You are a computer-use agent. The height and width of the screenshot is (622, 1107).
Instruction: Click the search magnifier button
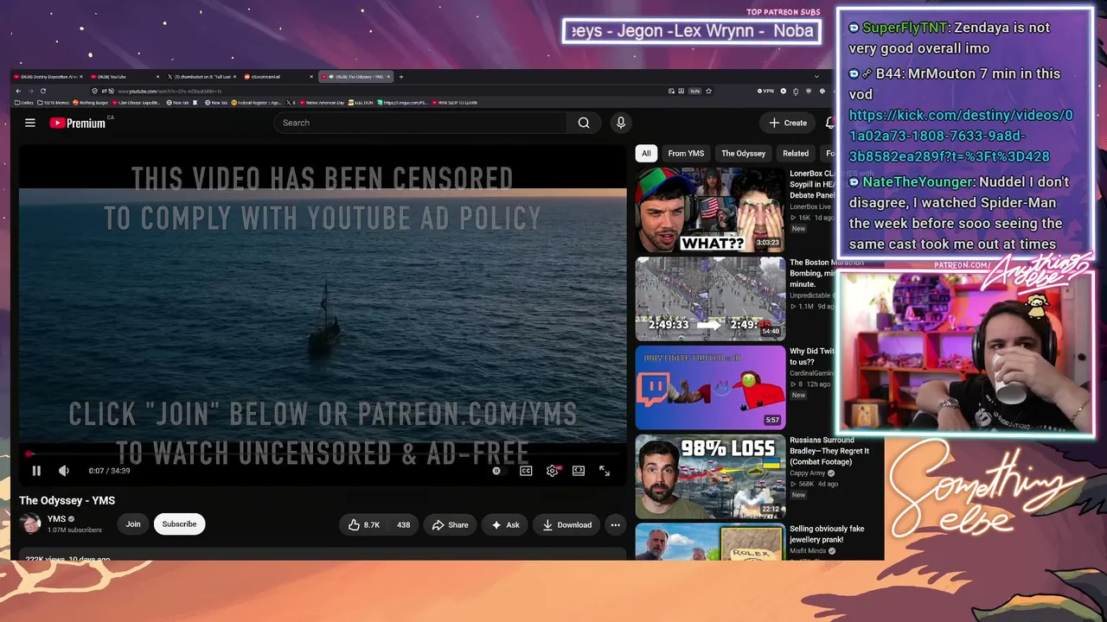[x=584, y=123]
